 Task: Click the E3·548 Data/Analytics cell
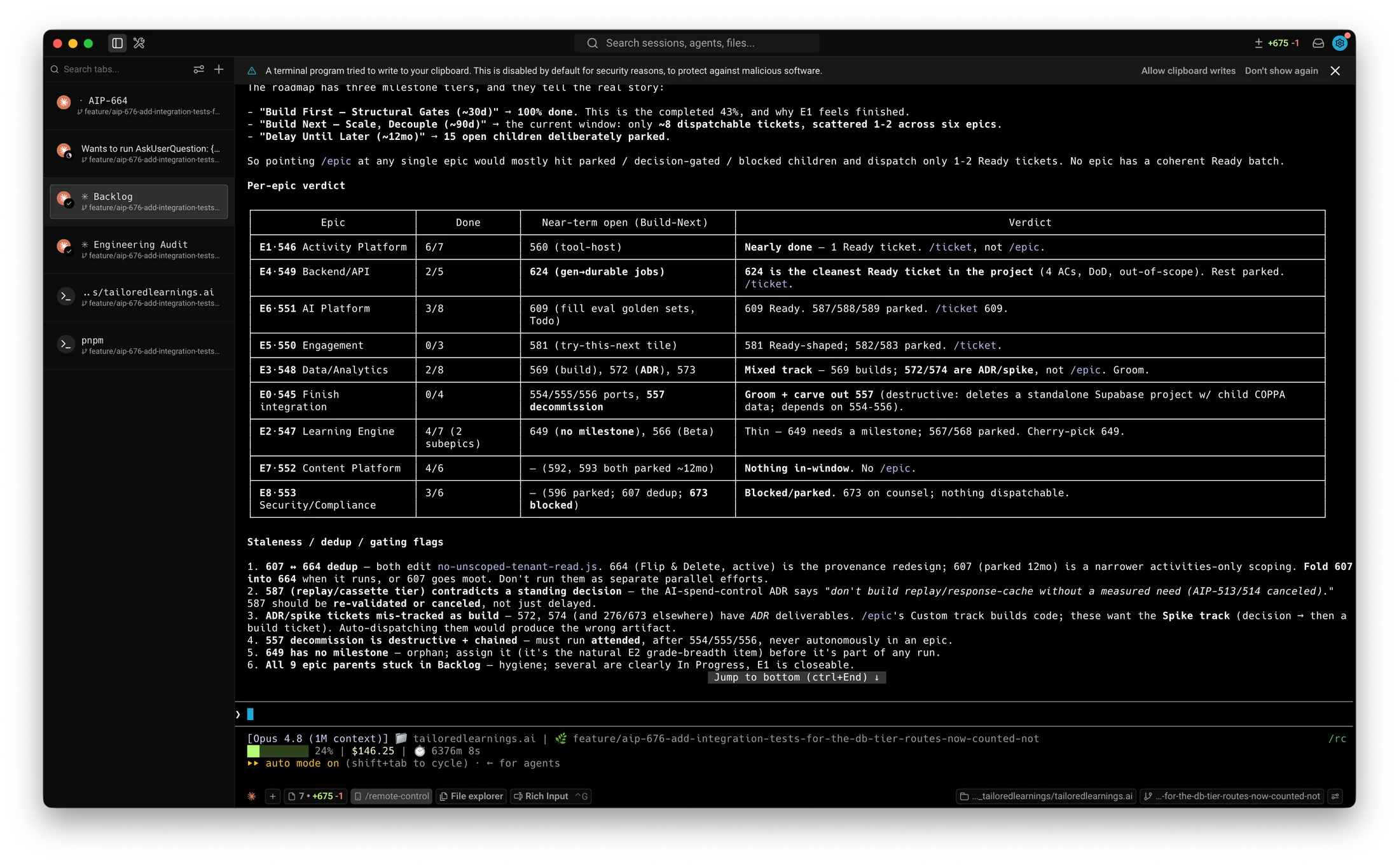tap(333, 370)
